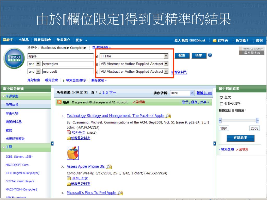Click the left handle of date slider
This screenshot has width=267, height=200.
point(220,120)
